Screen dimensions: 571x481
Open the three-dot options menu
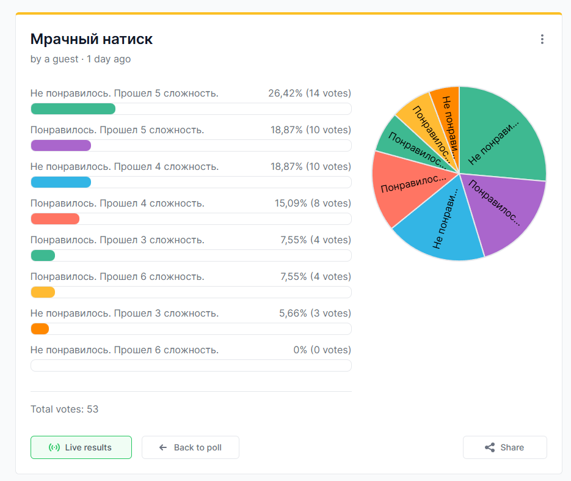[542, 39]
